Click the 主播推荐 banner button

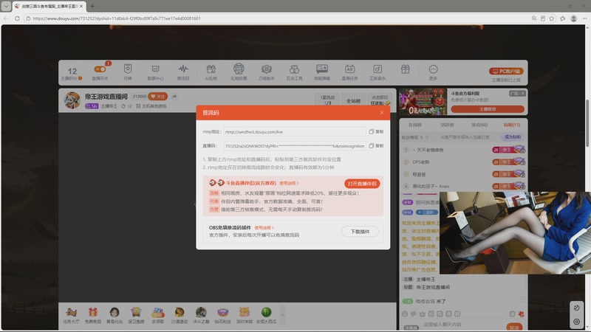tap(488, 108)
